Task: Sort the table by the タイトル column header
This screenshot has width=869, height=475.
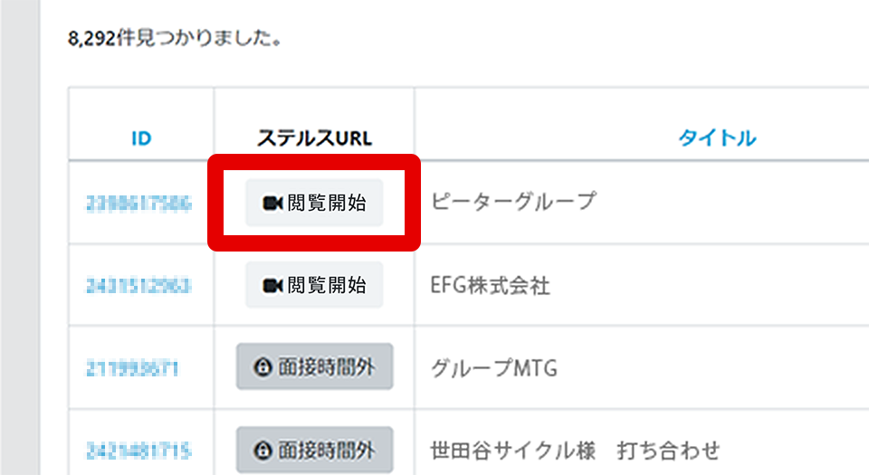Action: coord(717,138)
